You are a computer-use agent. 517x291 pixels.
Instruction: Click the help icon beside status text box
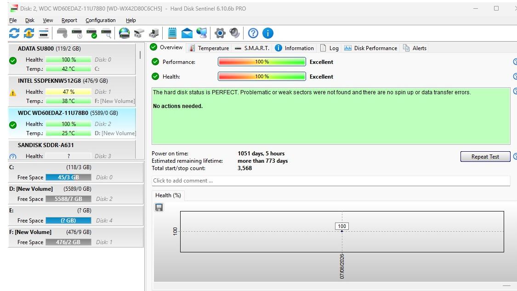pyautogui.click(x=515, y=91)
